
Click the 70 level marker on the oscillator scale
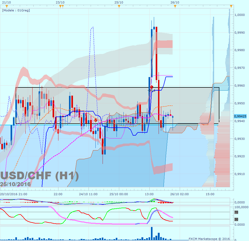[236, 212]
